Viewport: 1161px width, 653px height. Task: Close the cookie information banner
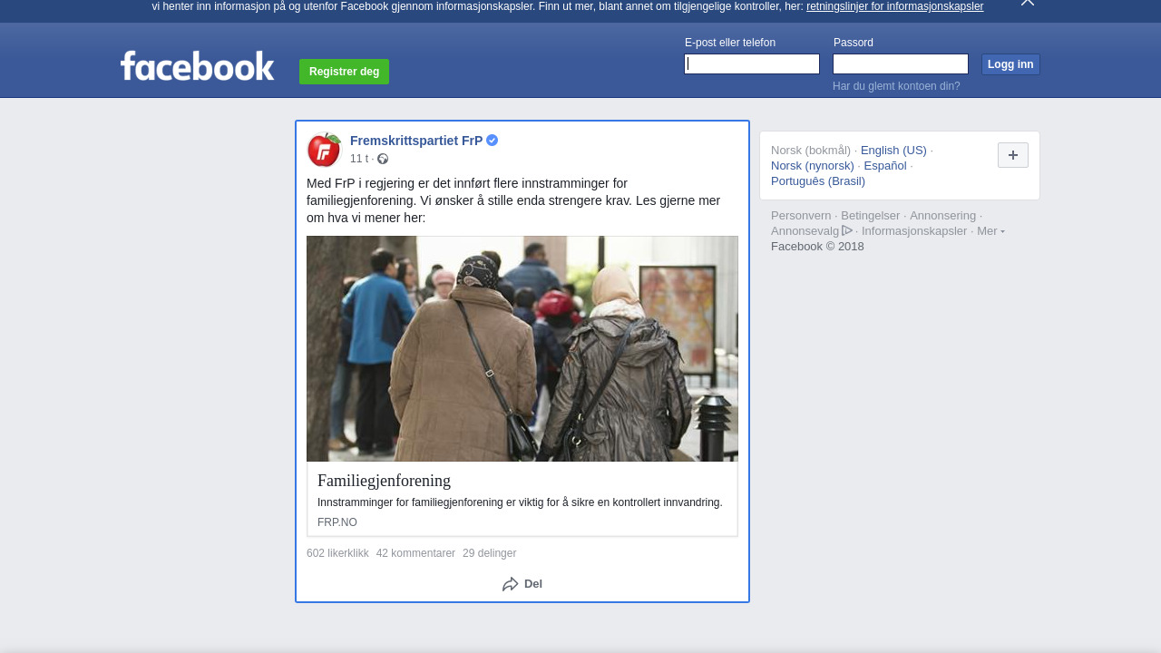click(1028, 3)
